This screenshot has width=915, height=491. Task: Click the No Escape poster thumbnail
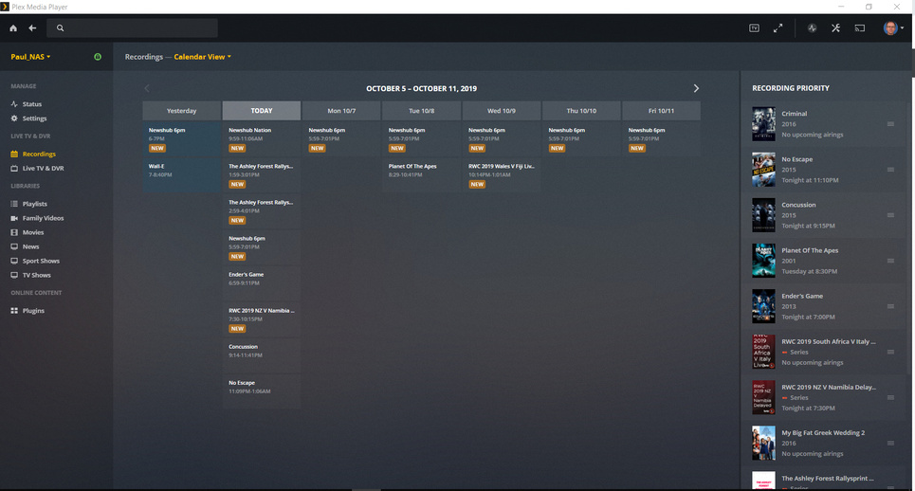(763, 169)
